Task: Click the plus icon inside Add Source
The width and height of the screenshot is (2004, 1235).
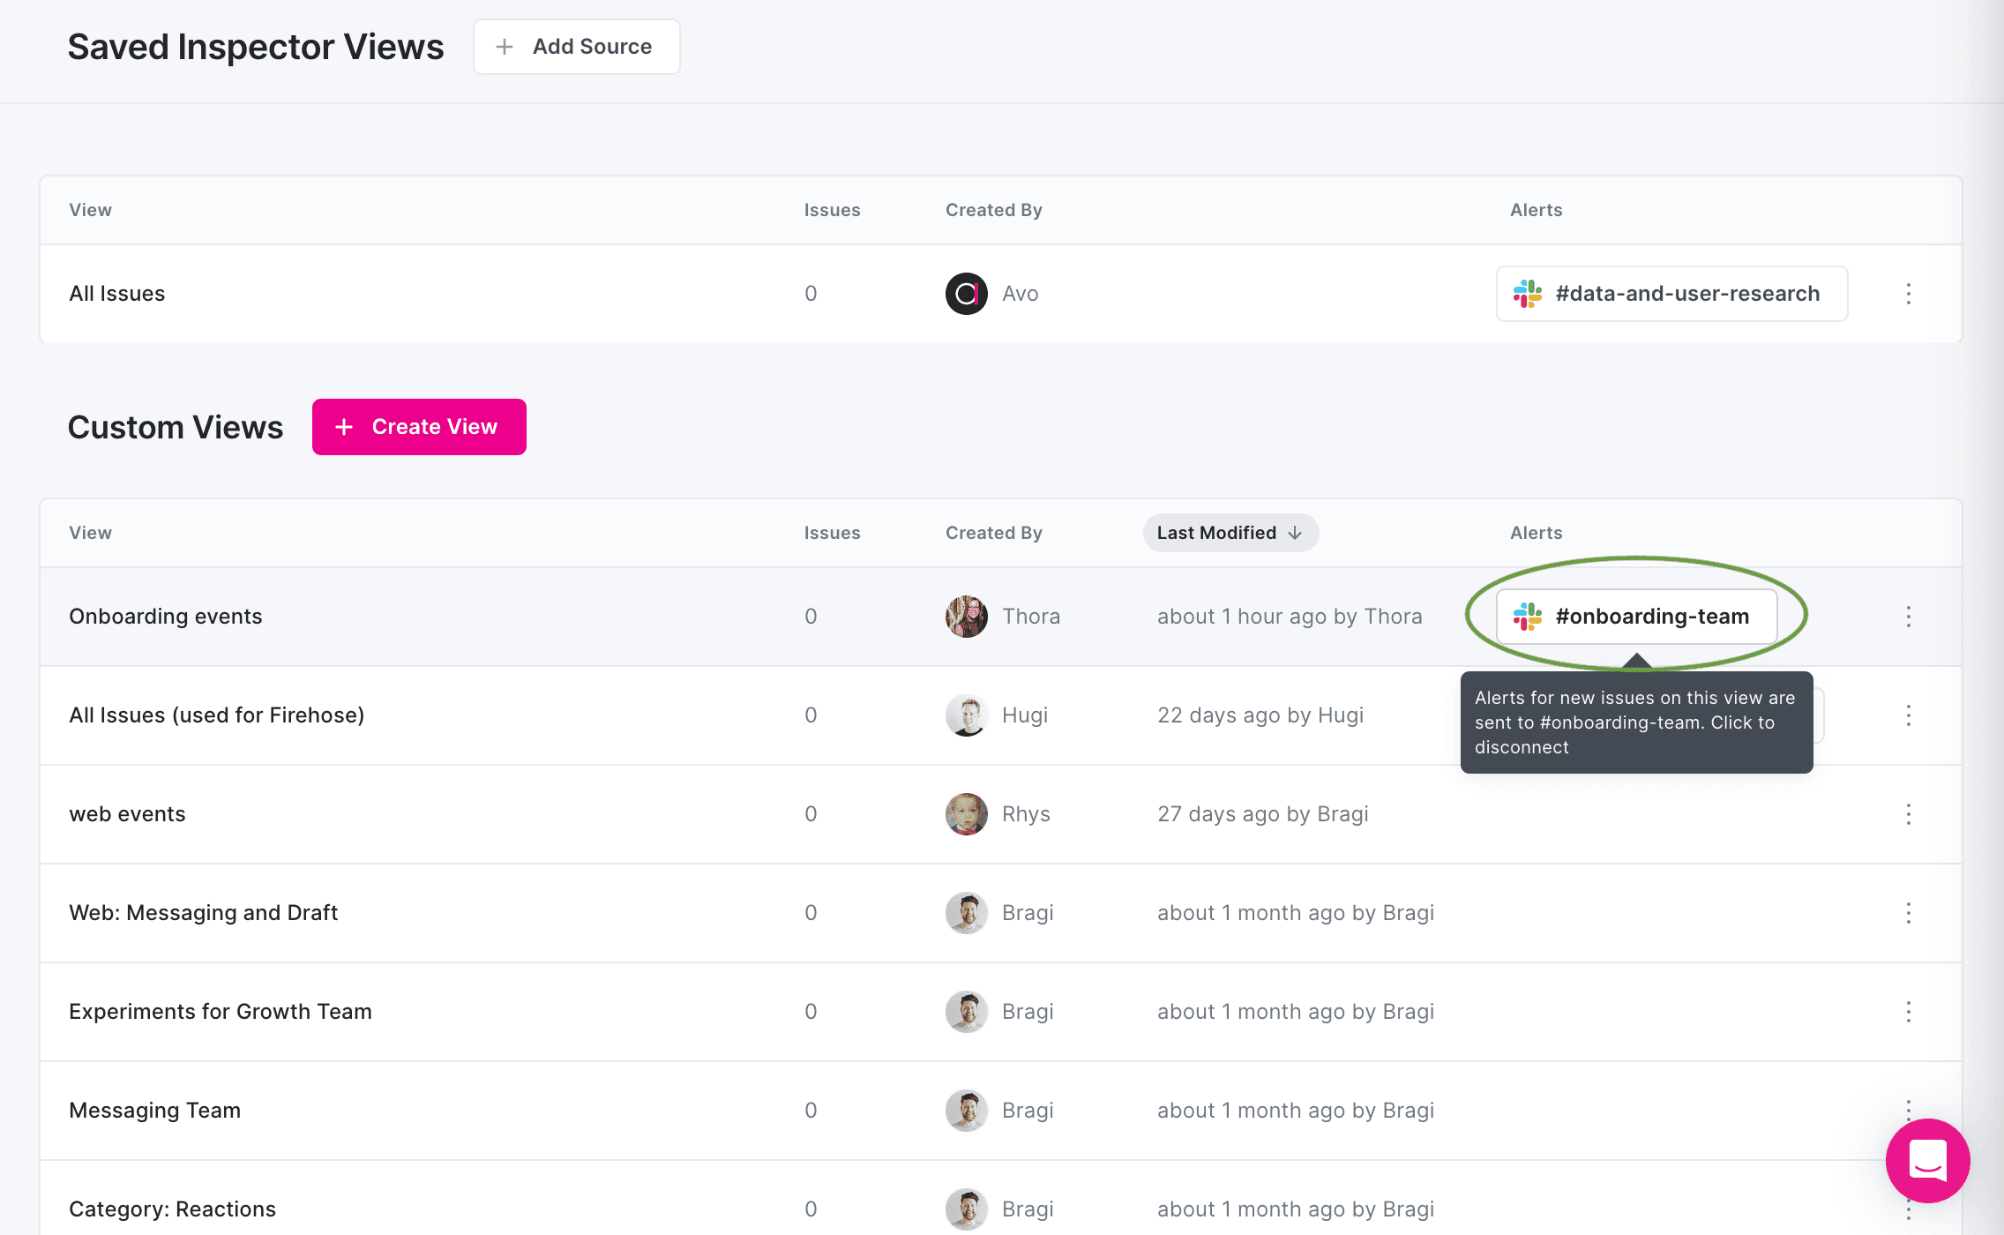Action: click(x=505, y=46)
